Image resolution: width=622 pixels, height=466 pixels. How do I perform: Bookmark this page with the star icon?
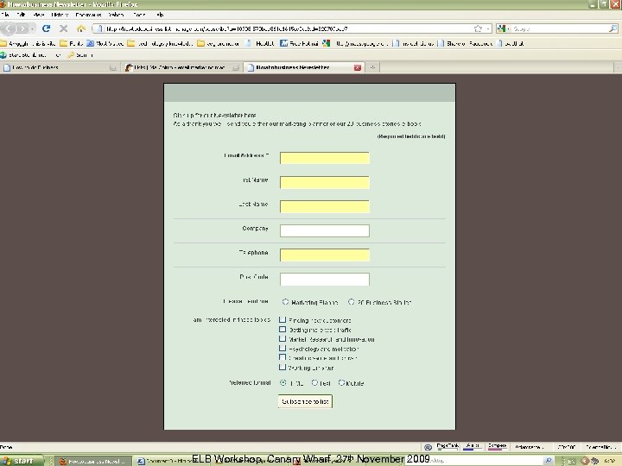click(x=478, y=28)
